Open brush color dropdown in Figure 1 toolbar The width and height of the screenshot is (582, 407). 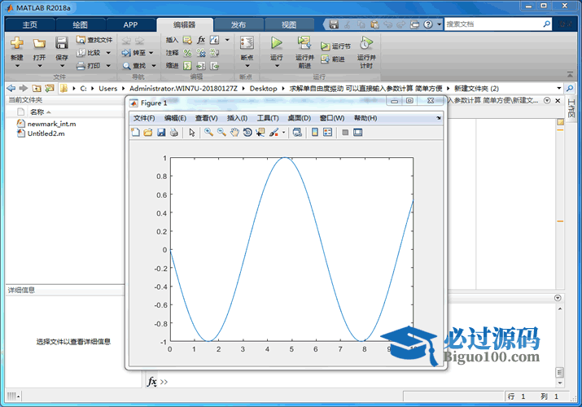click(283, 133)
